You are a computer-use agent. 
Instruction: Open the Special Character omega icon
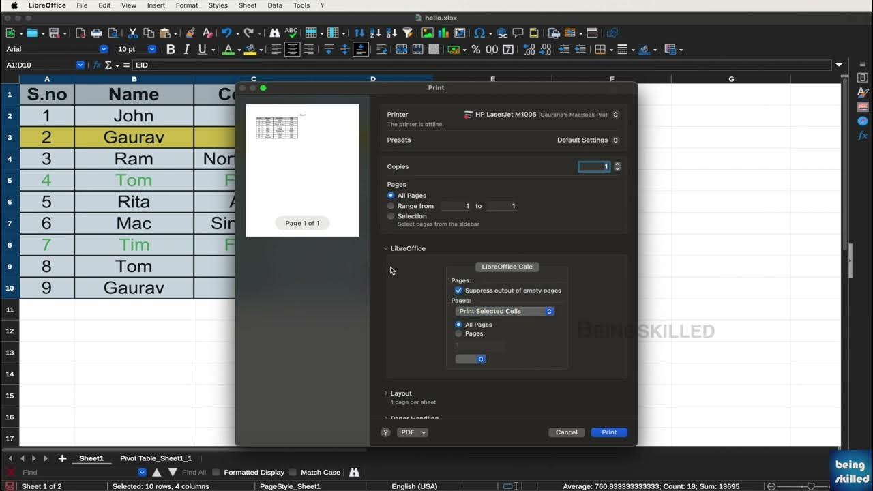tap(479, 33)
